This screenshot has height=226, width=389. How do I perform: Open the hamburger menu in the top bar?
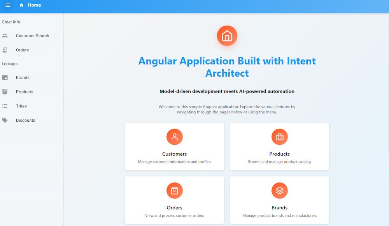pos(8,5)
